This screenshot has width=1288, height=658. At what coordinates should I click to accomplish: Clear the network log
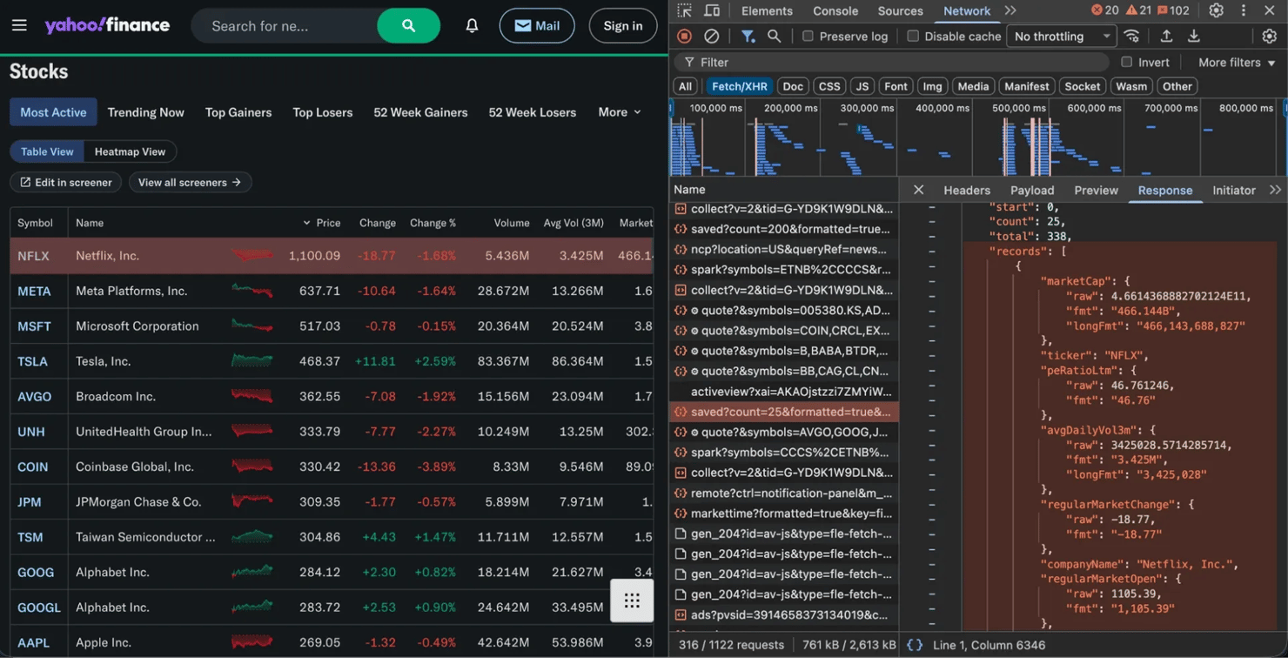coord(711,37)
